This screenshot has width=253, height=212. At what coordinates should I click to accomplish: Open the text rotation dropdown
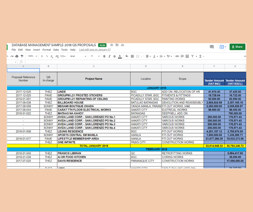click(169, 56)
